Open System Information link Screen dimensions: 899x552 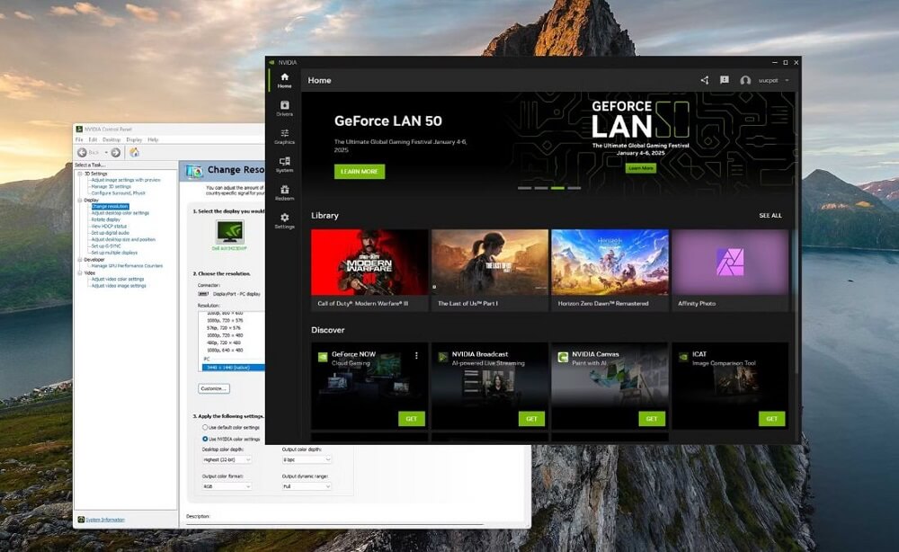pyautogui.click(x=105, y=520)
